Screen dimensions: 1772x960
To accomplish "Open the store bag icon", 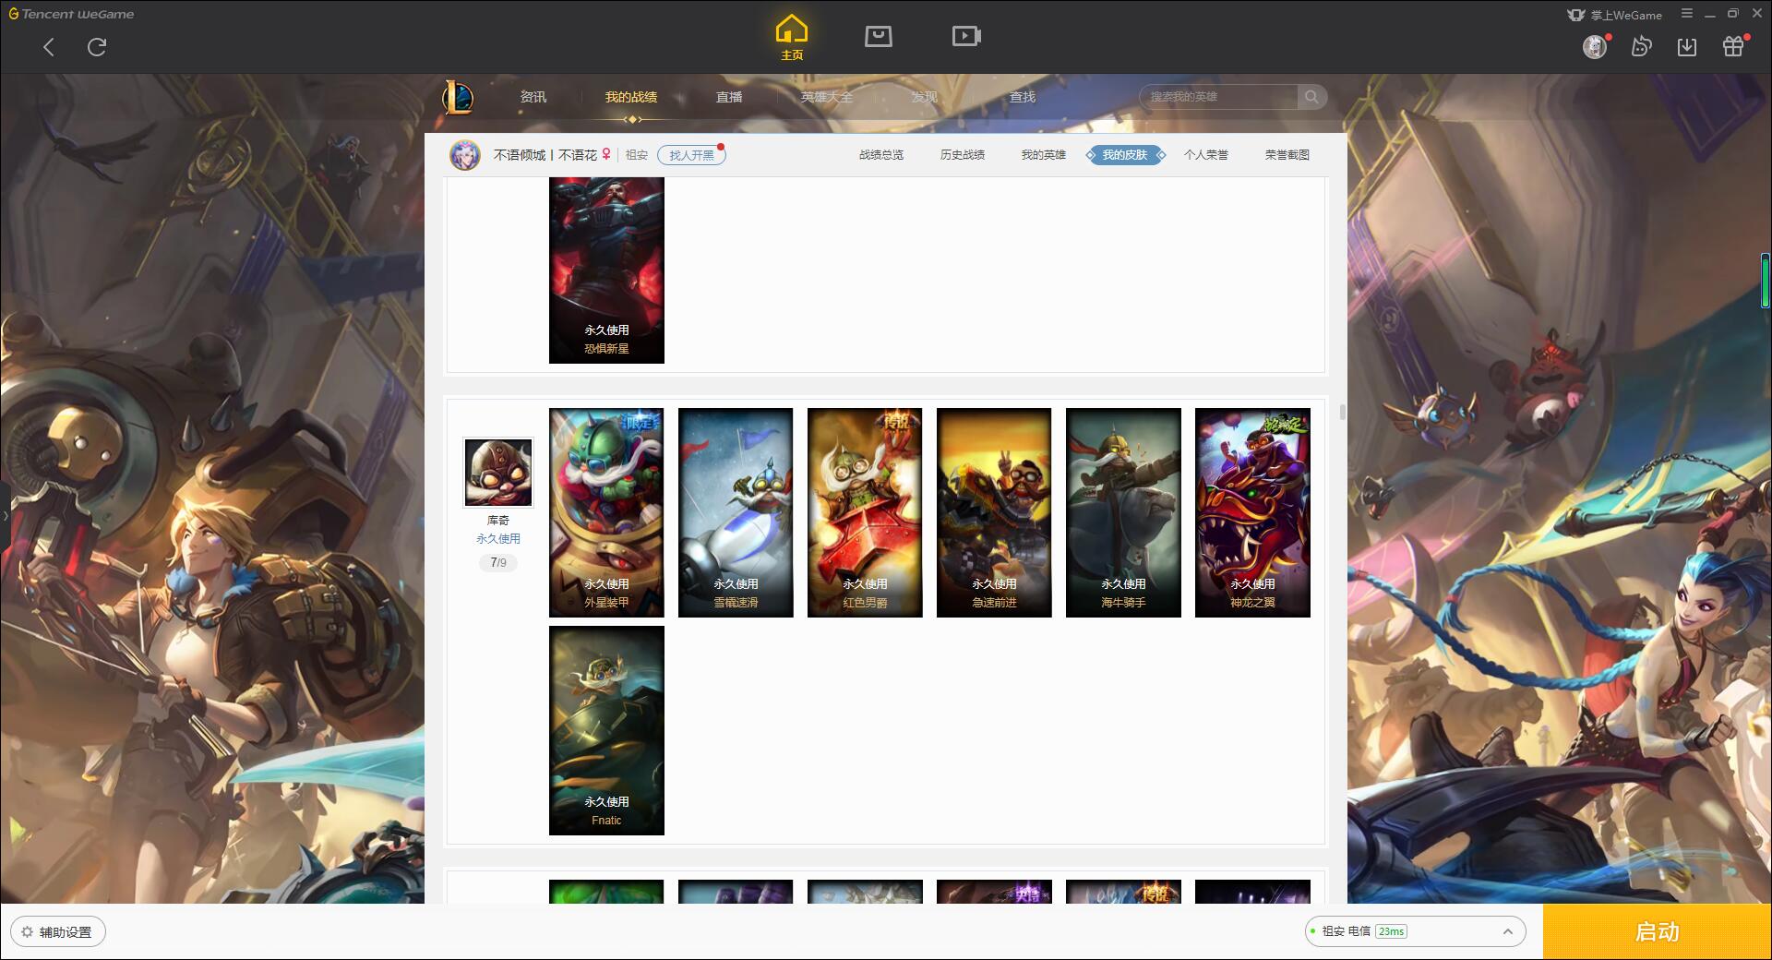I will pyautogui.click(x=879, y=36).
